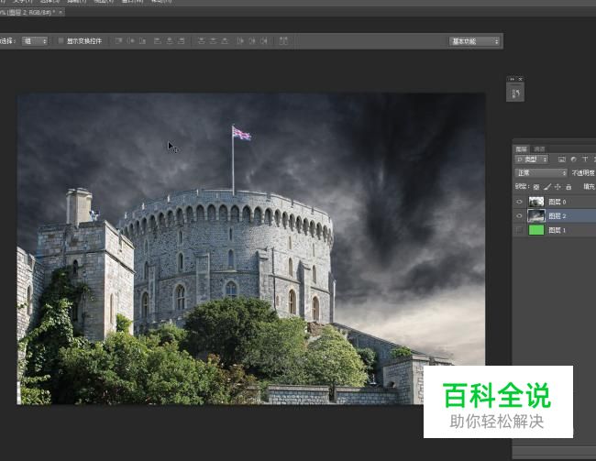Expand the collapsed dock with double arrows
The height and width of the screenshot is (461, 596).
pos(512,79)
